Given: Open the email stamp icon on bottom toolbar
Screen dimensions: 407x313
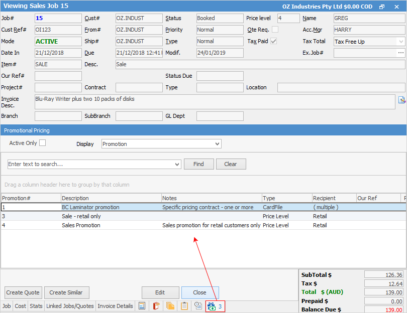Looking at the screenshot, I should 198,306.
